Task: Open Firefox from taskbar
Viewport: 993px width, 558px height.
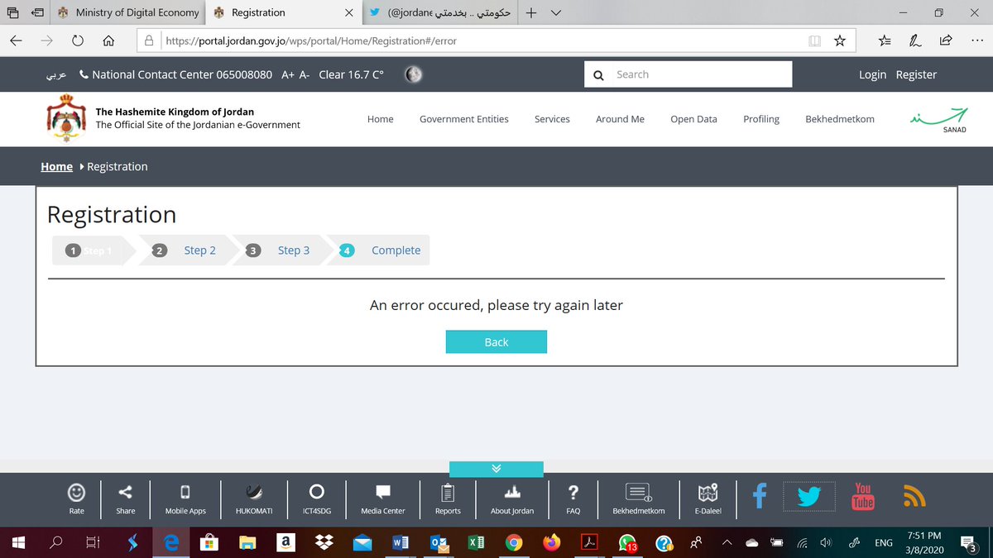Action: [551, 543]
